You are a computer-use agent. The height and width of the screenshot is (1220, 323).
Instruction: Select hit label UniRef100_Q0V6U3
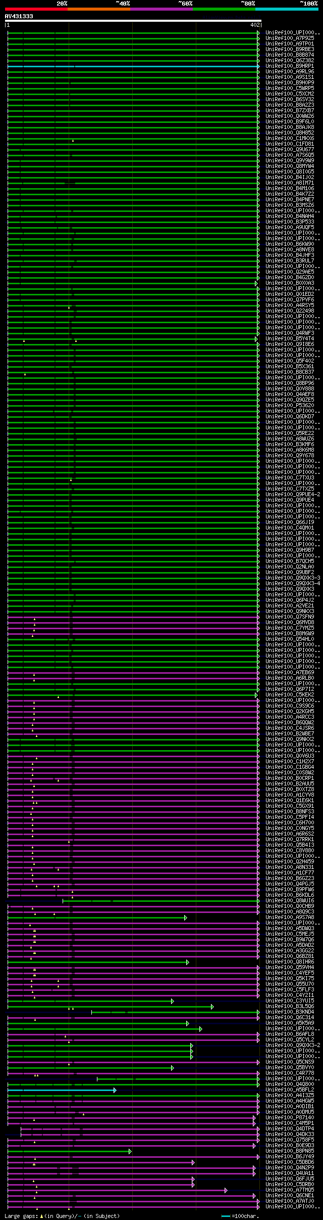(290, 756)
